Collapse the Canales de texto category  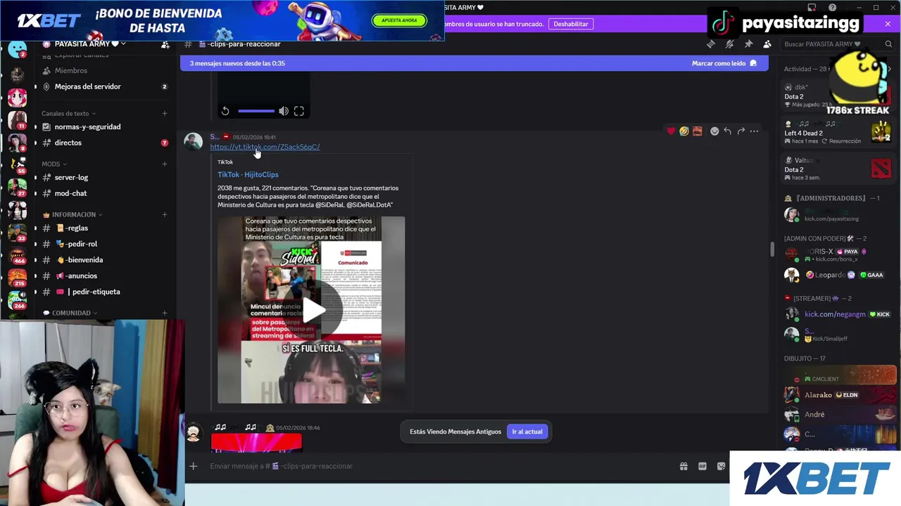click(68, 113)
